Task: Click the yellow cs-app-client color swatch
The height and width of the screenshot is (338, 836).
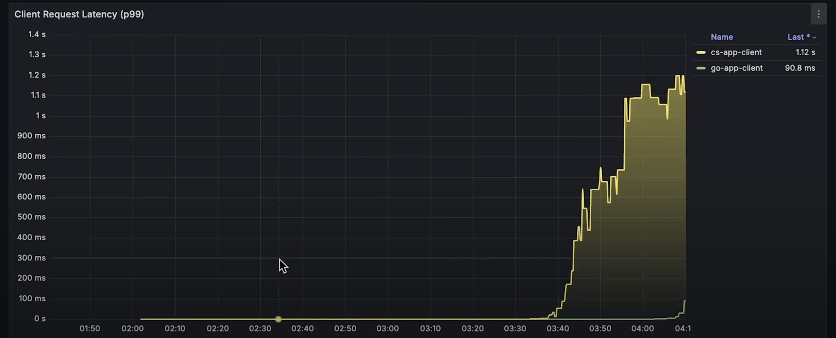Action: coord(701,52)
